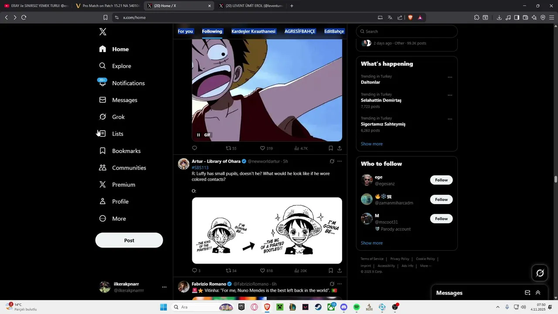Open options for Daltonlar trend

450,77
